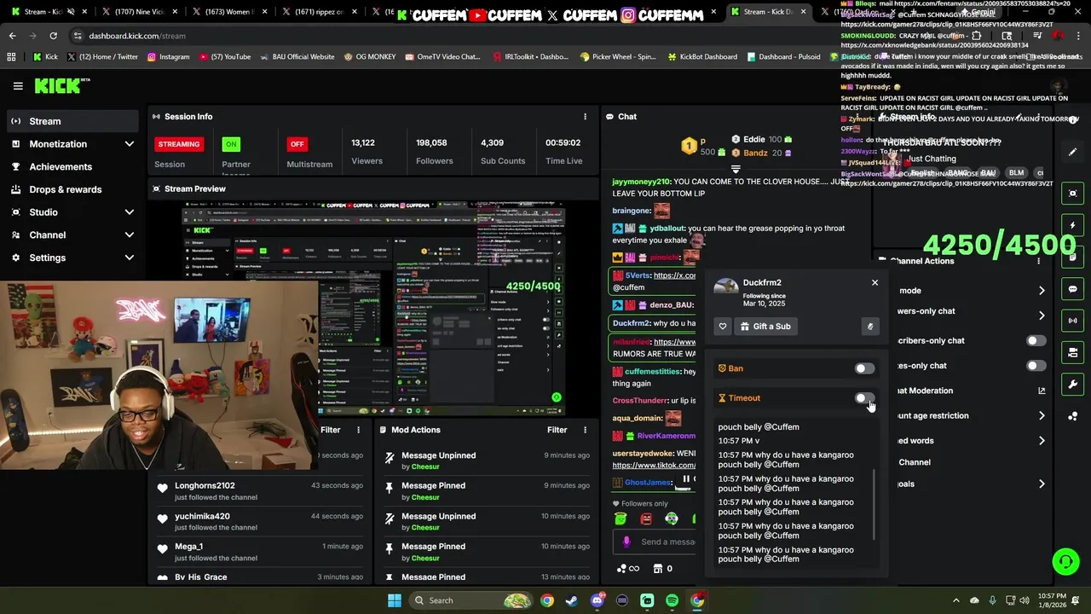
Task: Toggle the Multistream OFF badge
Action: pyautogui.click(x=297, y=144)
